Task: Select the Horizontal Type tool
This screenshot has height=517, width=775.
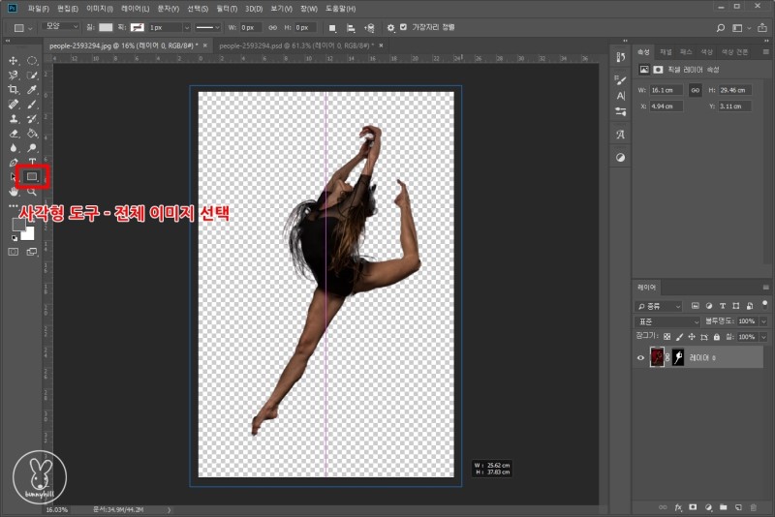Action: [x=32, y=162]
